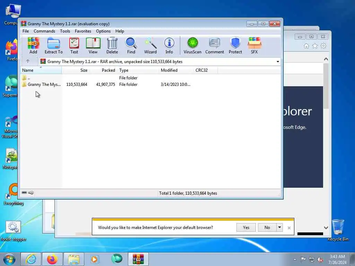The width and height of the screenshot is (355, 266).
Task: Click No on default browser prompt
Action: pyautogui.click(x=267, y=227)
